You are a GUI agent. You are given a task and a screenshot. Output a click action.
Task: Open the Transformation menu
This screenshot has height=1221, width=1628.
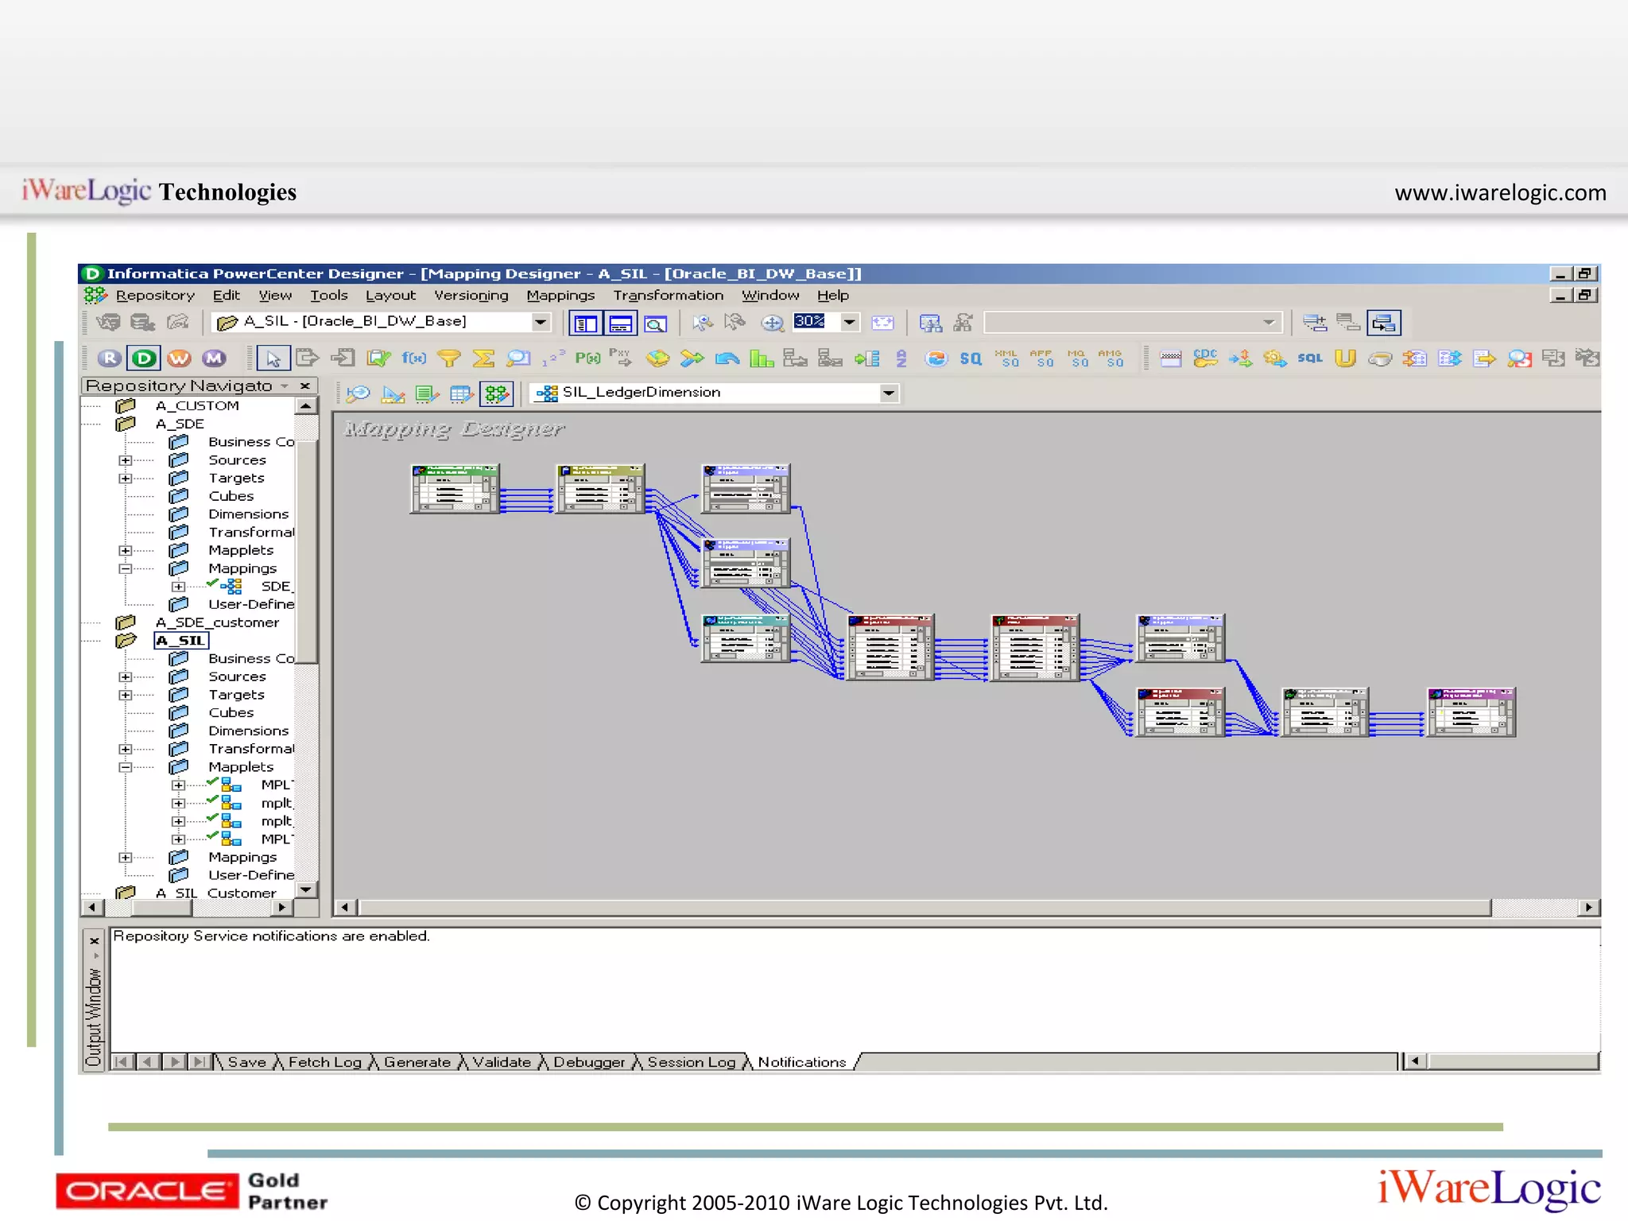668,295
